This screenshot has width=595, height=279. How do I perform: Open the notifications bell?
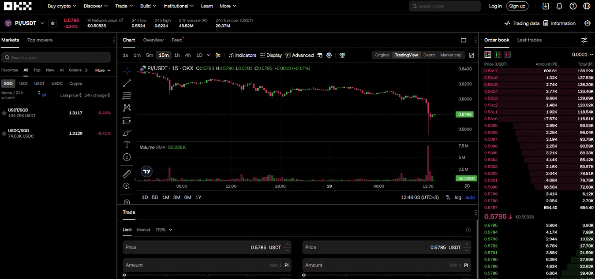pos(559,6)
